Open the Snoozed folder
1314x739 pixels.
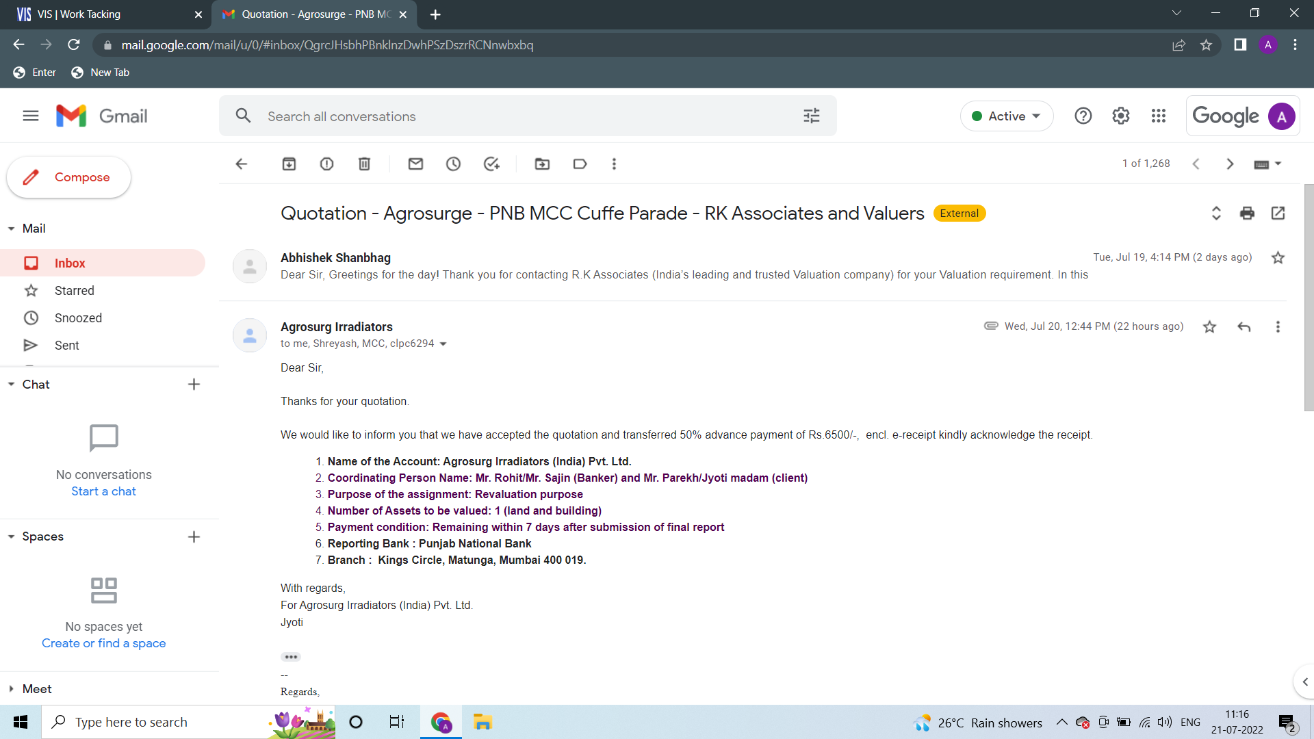[x=103, y=318]
